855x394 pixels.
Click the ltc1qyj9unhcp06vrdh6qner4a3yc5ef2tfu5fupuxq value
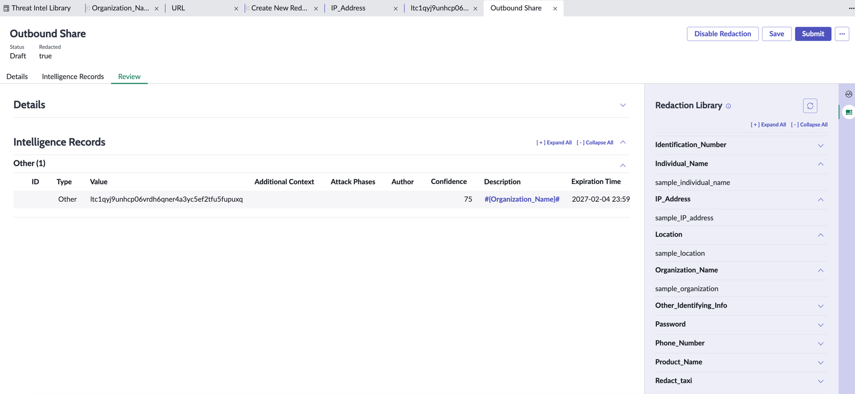tap(166, 199)
